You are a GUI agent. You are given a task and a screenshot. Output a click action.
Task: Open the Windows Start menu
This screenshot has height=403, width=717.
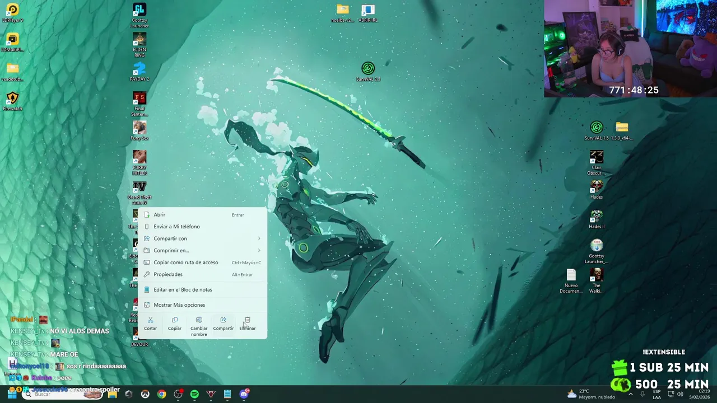pos(11,394)
